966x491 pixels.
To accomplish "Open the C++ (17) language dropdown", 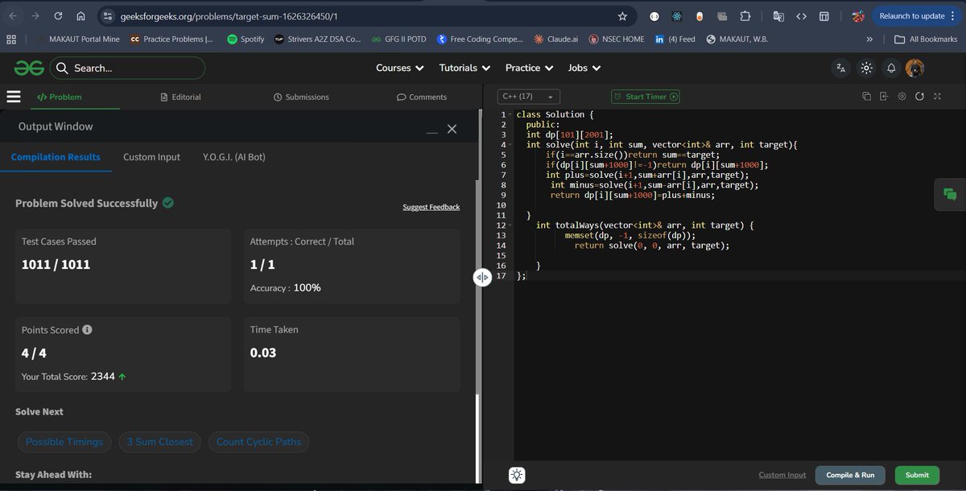I will click(529, 97).
